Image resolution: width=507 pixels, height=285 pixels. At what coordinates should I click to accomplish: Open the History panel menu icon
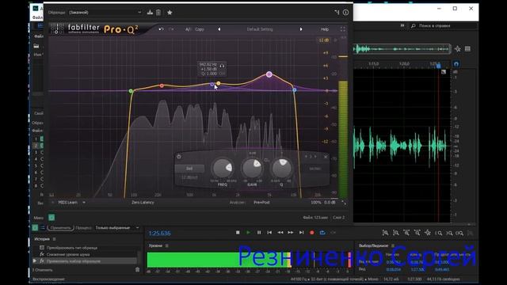[x=55, y=239]
